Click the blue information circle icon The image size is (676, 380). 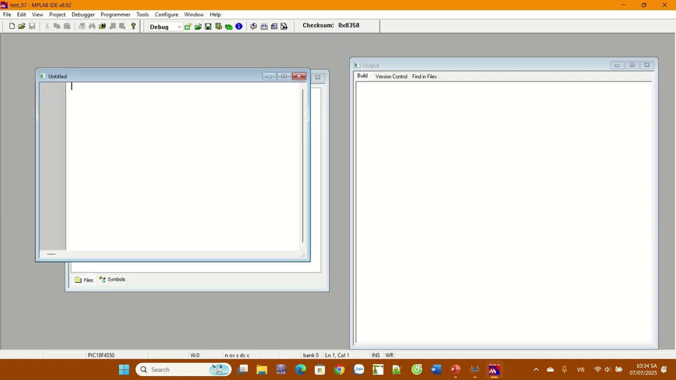[239, 26]
